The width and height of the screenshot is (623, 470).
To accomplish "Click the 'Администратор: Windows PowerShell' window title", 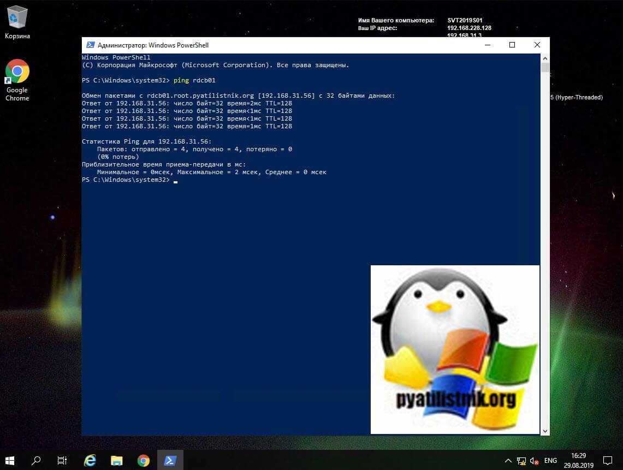I will pos(153,45).
